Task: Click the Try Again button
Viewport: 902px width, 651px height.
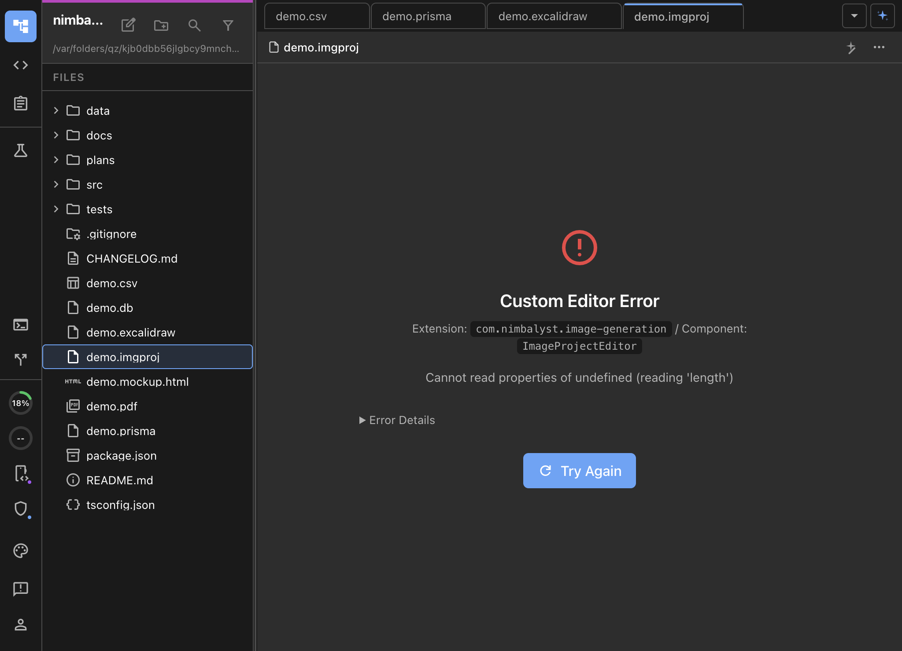Action: click(579, 471)
